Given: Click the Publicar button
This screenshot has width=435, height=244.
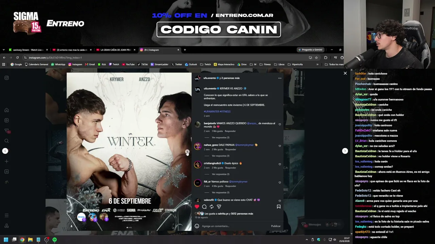Looking at the screenshot, I should [x=276, y=226].
